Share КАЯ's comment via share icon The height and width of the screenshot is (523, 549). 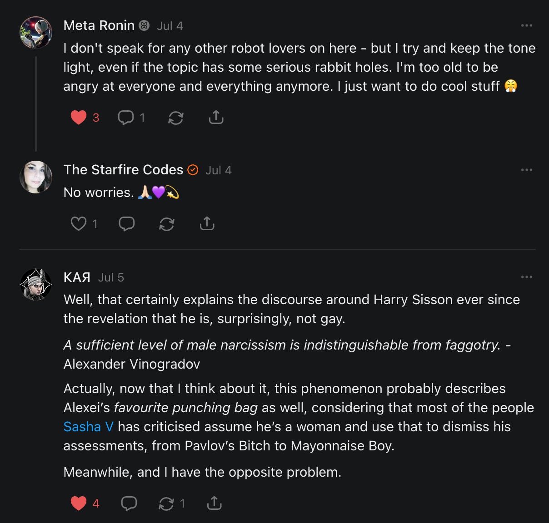point(214,503)
